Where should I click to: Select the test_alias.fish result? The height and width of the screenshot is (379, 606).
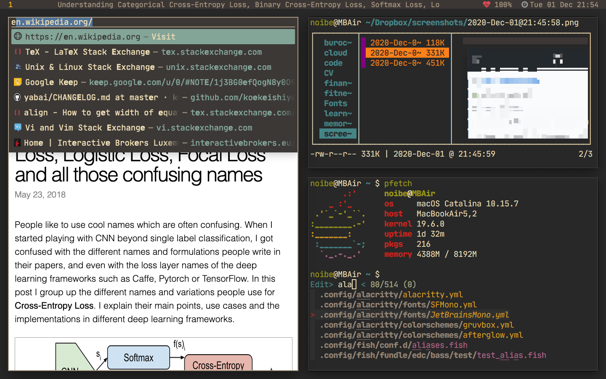click(x=433, y=355)
